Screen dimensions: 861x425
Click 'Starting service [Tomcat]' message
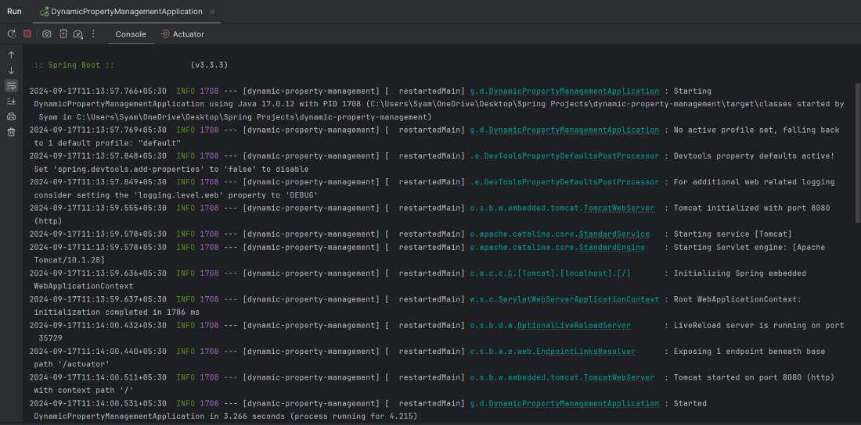[x=733, y=234]
